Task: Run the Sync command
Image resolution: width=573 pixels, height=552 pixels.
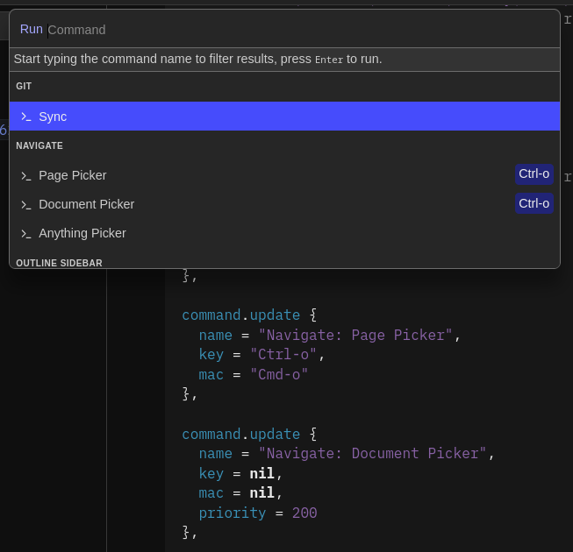Action: click(53, 117)
